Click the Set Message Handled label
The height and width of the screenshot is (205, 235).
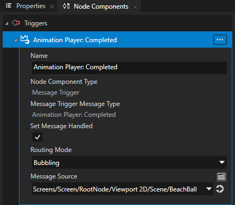61,126
